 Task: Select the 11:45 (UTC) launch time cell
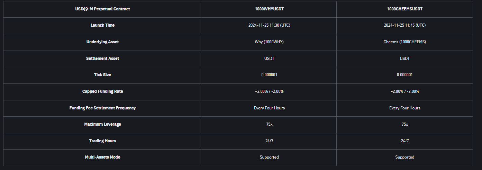[404, 25]
